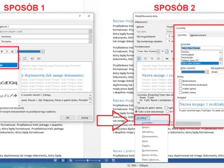Switch to the Zaawansowane tab

[x=198, y=35]
